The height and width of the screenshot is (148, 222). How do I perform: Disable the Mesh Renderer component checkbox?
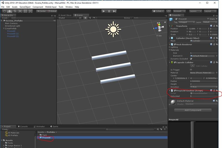click(175, 45)
